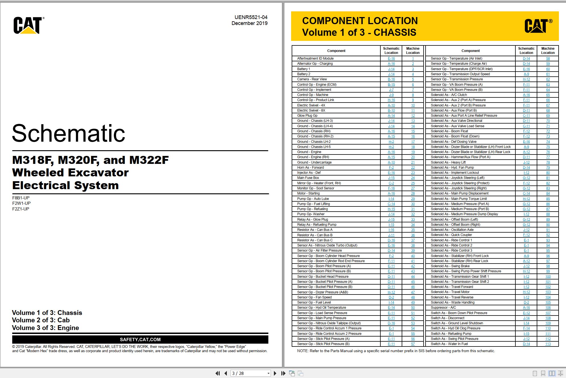Open H-16 link for Product Link

pyautogui.click(x=391, y=100)
